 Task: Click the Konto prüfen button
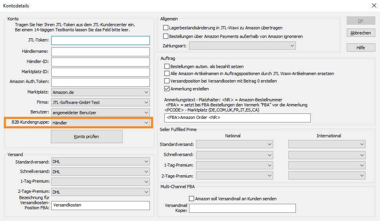[x=86, y=137]
